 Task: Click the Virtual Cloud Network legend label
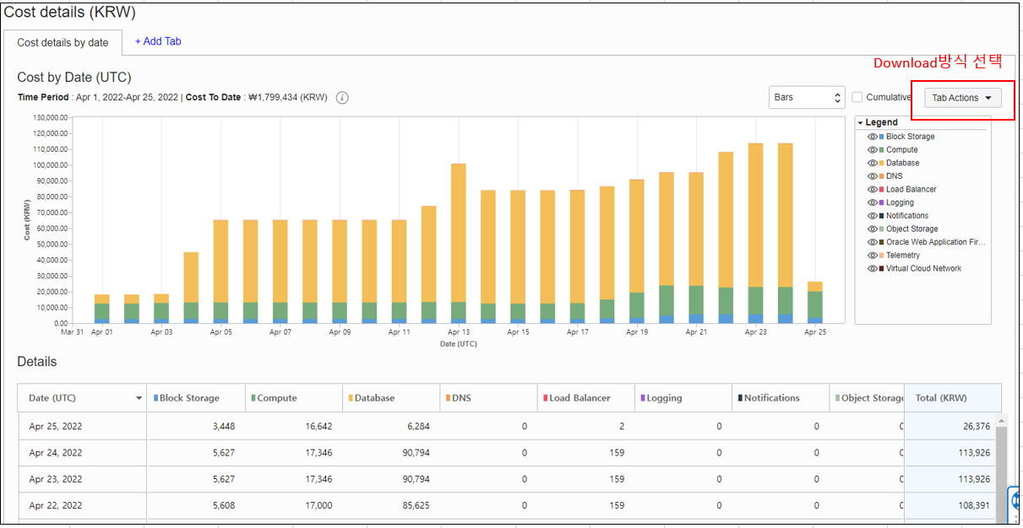coord(923,268)
